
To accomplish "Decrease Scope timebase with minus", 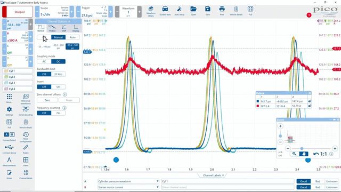I will pos(37,12).
